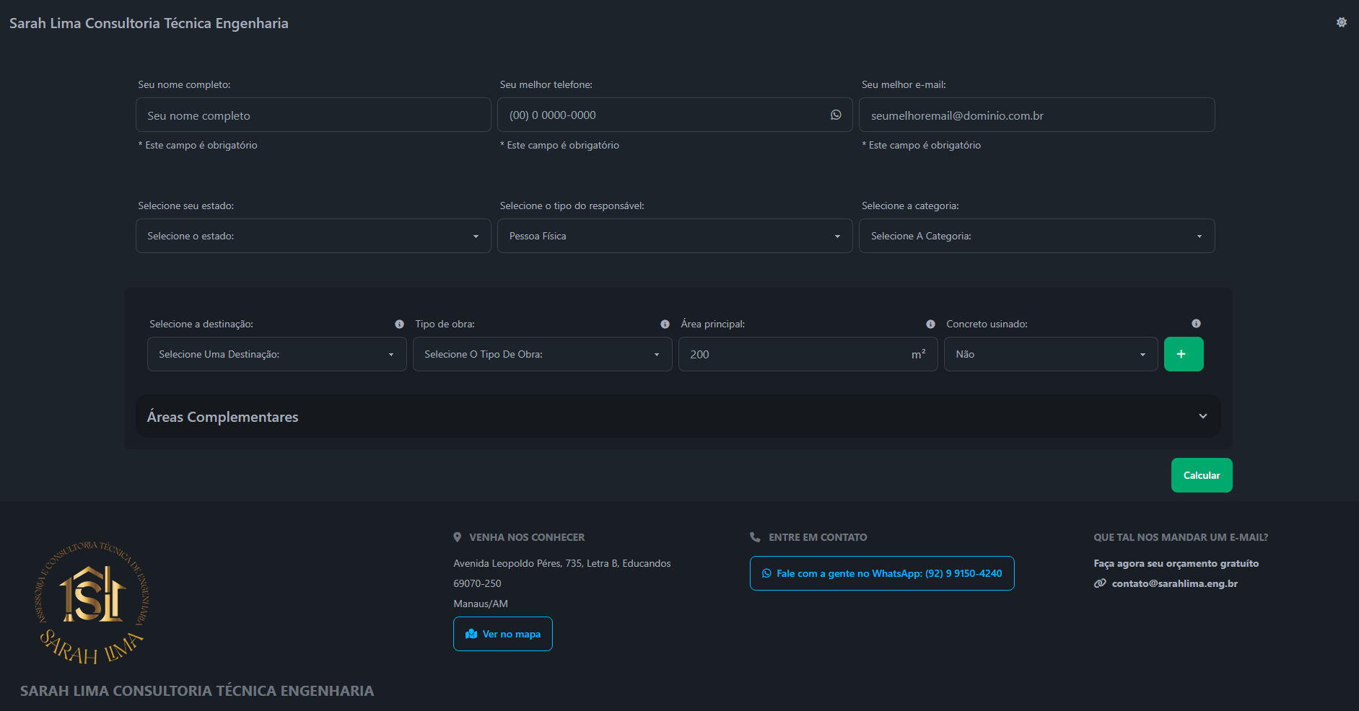Open the Selecione o estado dropdown
Viewport: 1359px width, 711px height.
click(x=313, y=236)
